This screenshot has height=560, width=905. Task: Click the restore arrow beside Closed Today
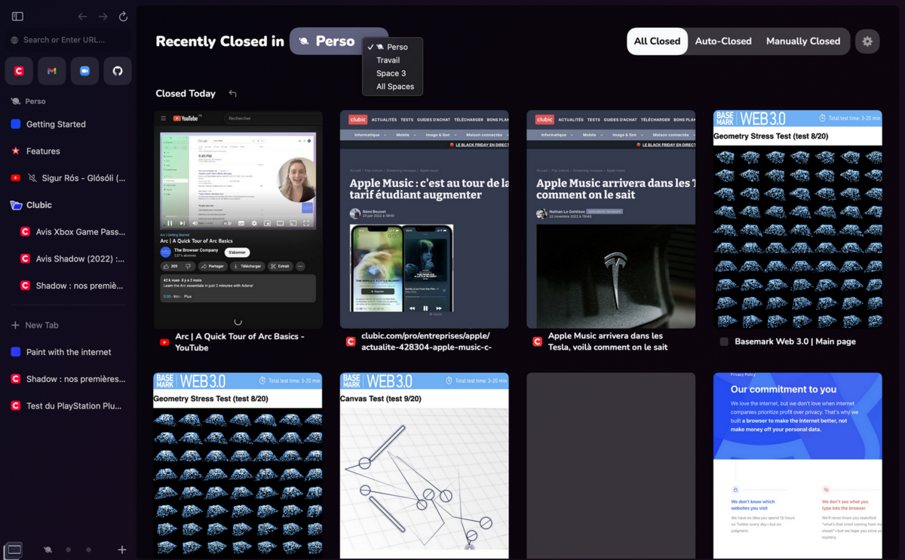pos(233,93)
